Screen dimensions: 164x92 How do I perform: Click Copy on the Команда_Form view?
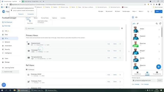pos(109,82)
